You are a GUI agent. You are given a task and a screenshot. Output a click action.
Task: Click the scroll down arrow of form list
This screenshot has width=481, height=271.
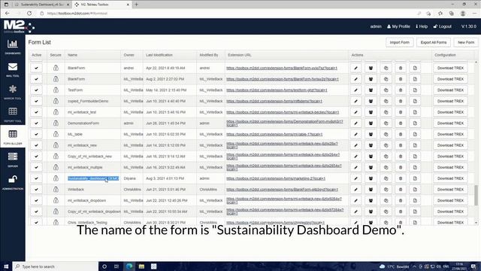476,223
